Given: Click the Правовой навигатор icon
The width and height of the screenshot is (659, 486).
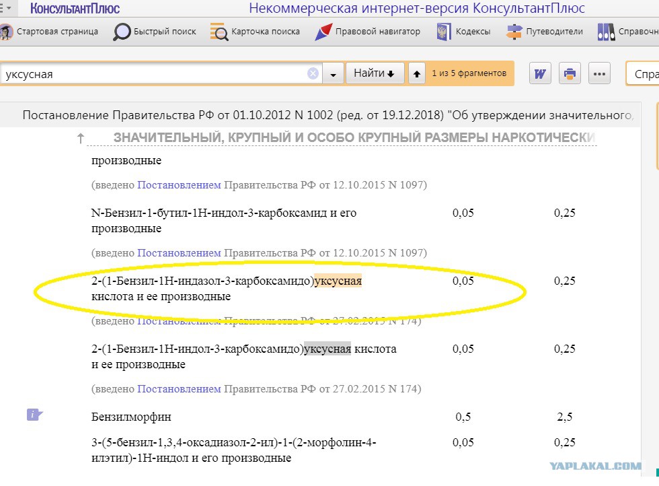Looking at the screenshot, I should 323,32.
